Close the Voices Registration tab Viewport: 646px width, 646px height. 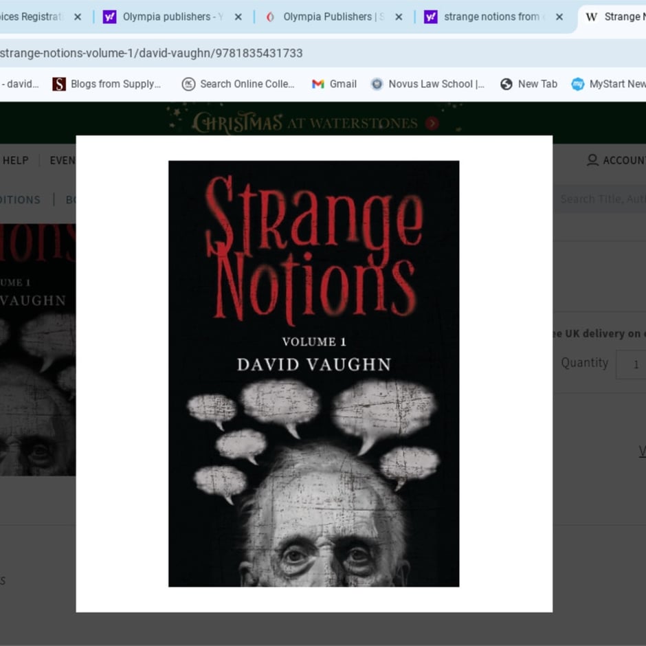tap(78, 17)
